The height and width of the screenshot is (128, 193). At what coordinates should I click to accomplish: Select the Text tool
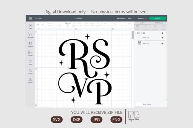(30, 62)
